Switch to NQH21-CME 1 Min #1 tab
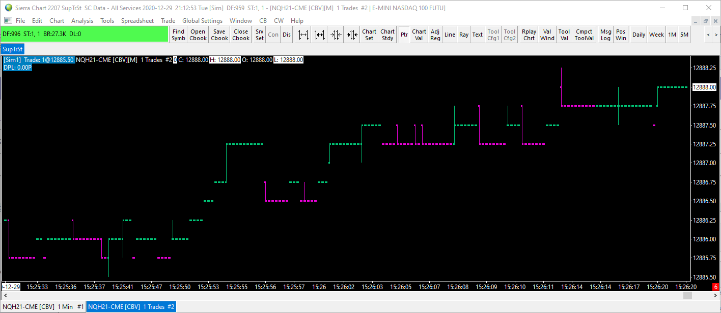 tap(43, 307)
